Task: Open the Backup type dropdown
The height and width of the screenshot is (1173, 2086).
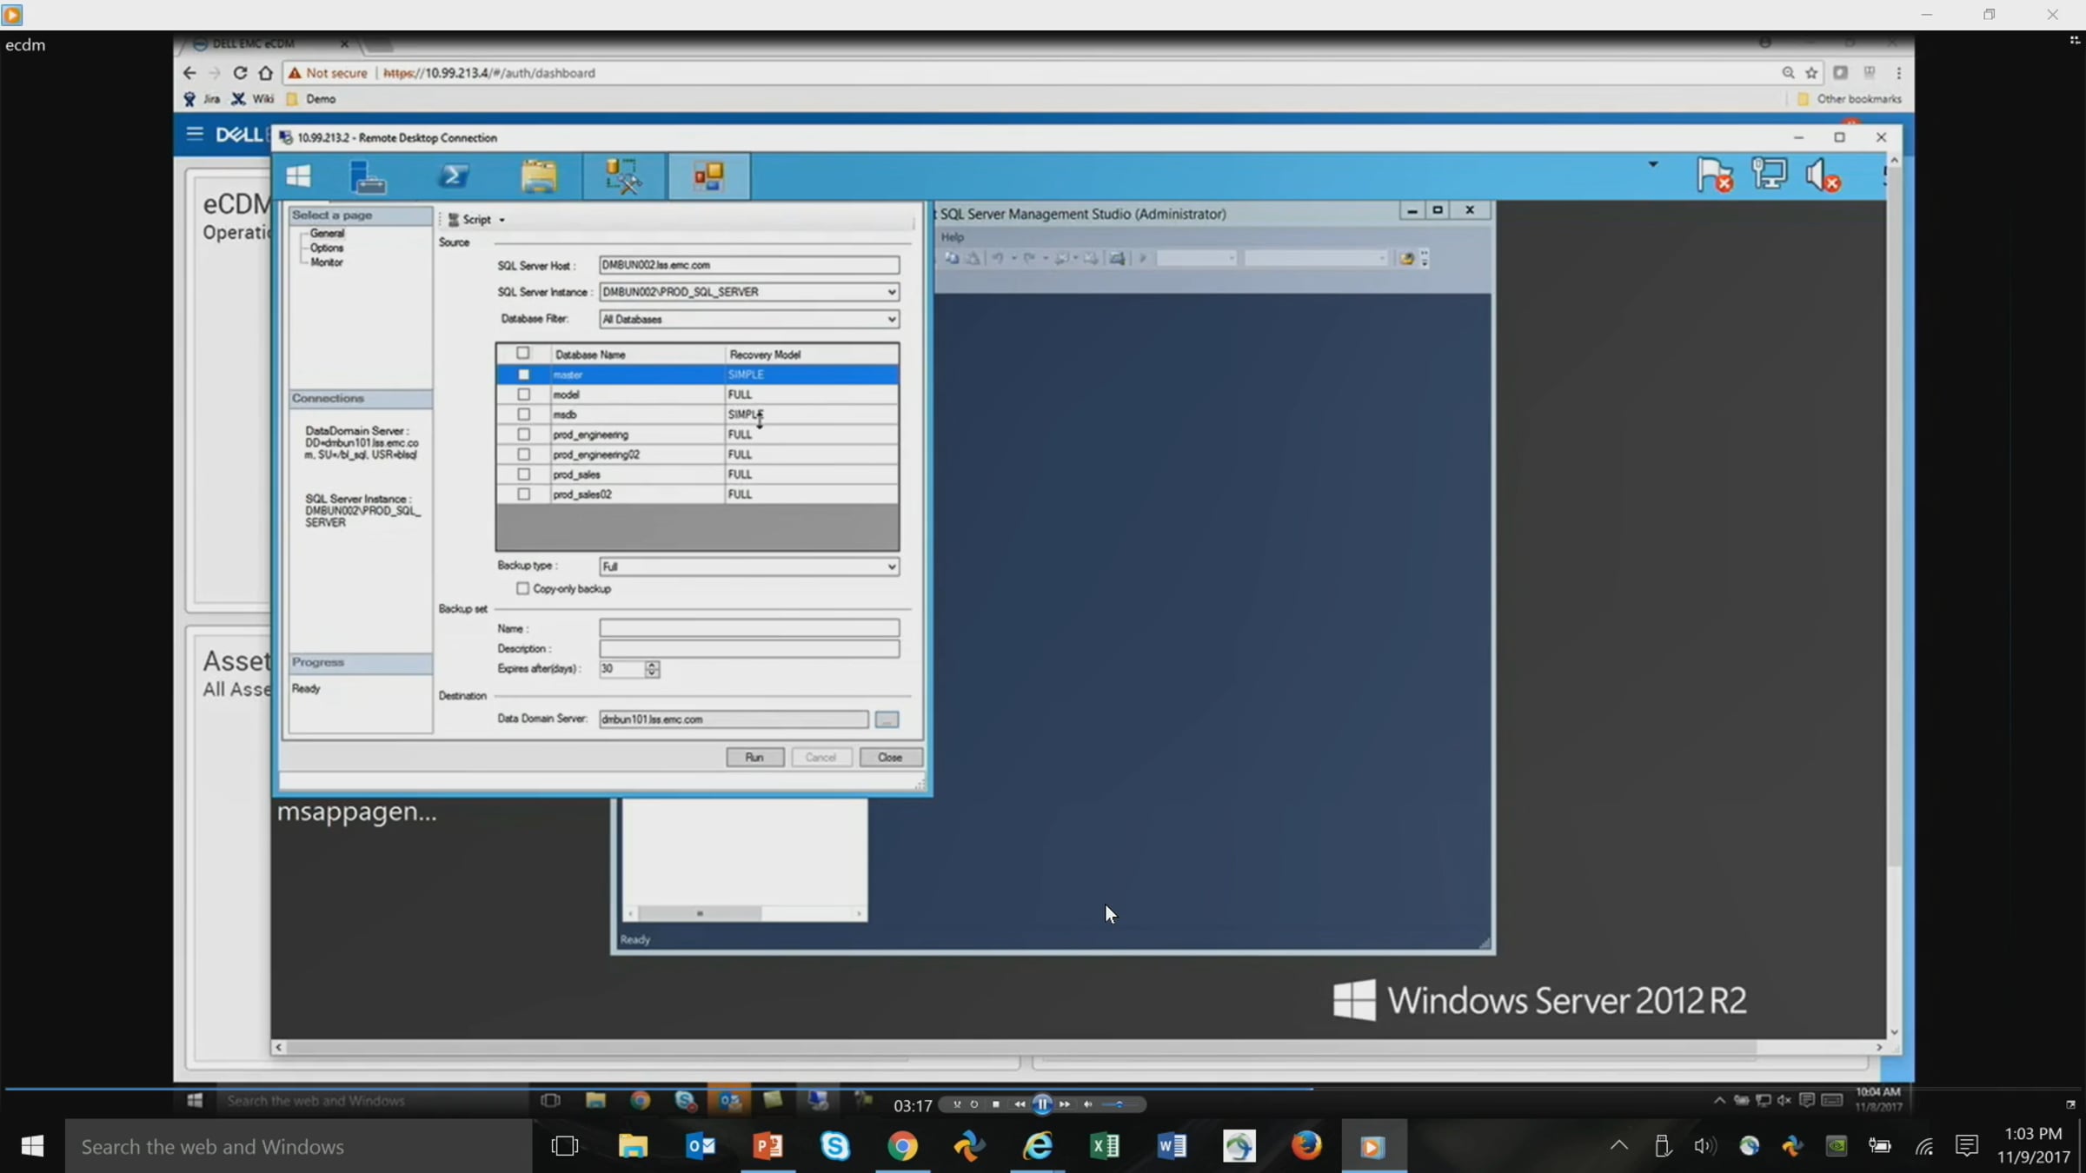Action: tap(891, 567)
